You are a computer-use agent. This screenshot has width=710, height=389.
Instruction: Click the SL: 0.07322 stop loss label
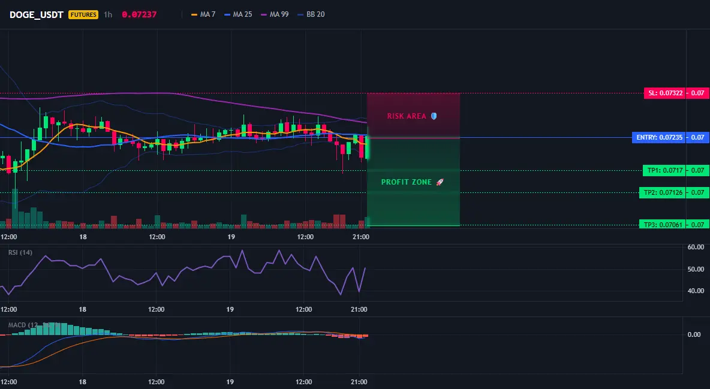click(x=665, y=94)
